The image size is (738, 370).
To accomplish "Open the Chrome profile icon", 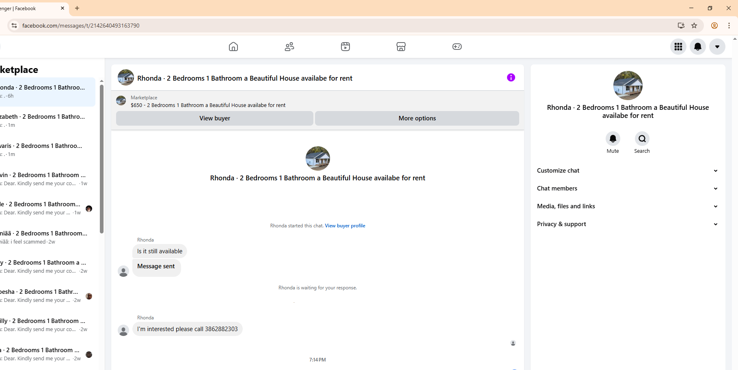I will 714,26.
